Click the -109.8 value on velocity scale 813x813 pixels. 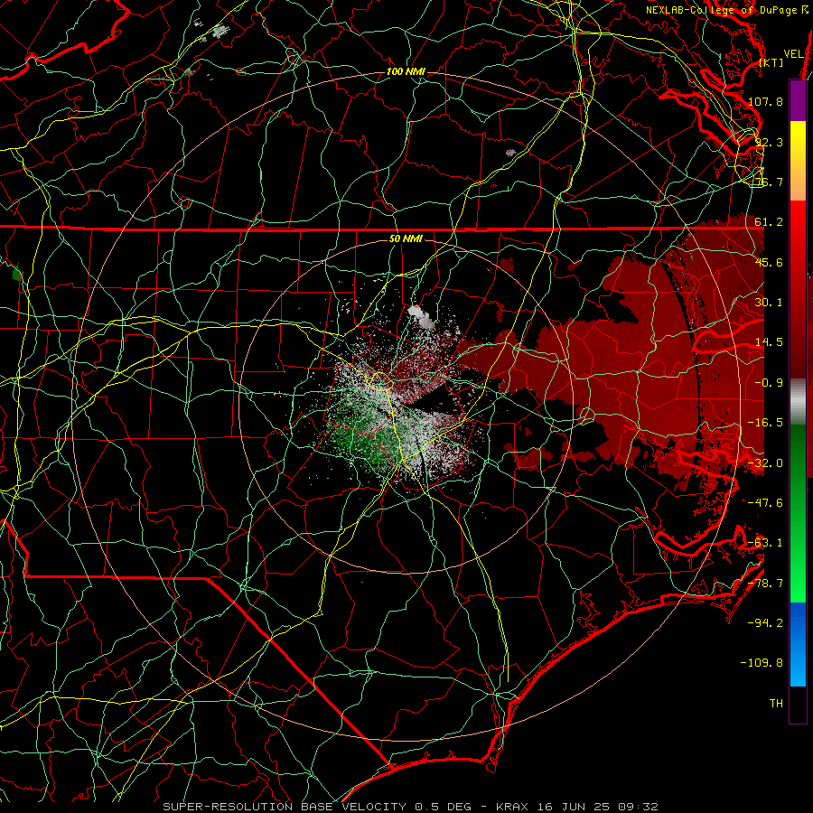(x=762, y=663)
